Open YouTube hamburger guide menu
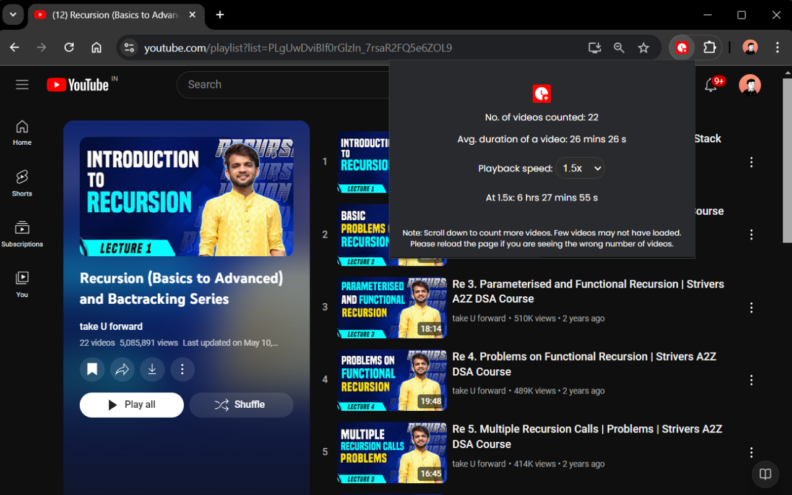792x495 pixels. (x=22, y=85)
